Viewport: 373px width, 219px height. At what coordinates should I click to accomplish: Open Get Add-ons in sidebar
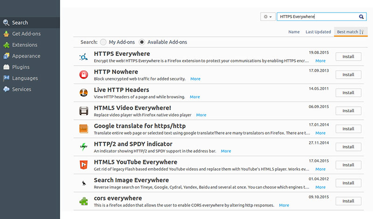point(30,34)
